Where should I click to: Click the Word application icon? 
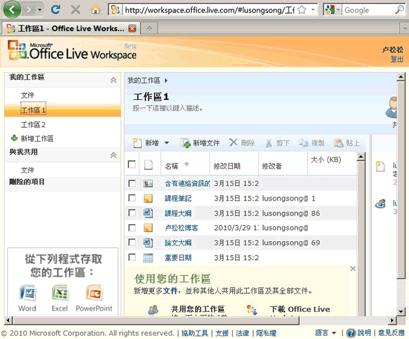click(x=27, y=293)
